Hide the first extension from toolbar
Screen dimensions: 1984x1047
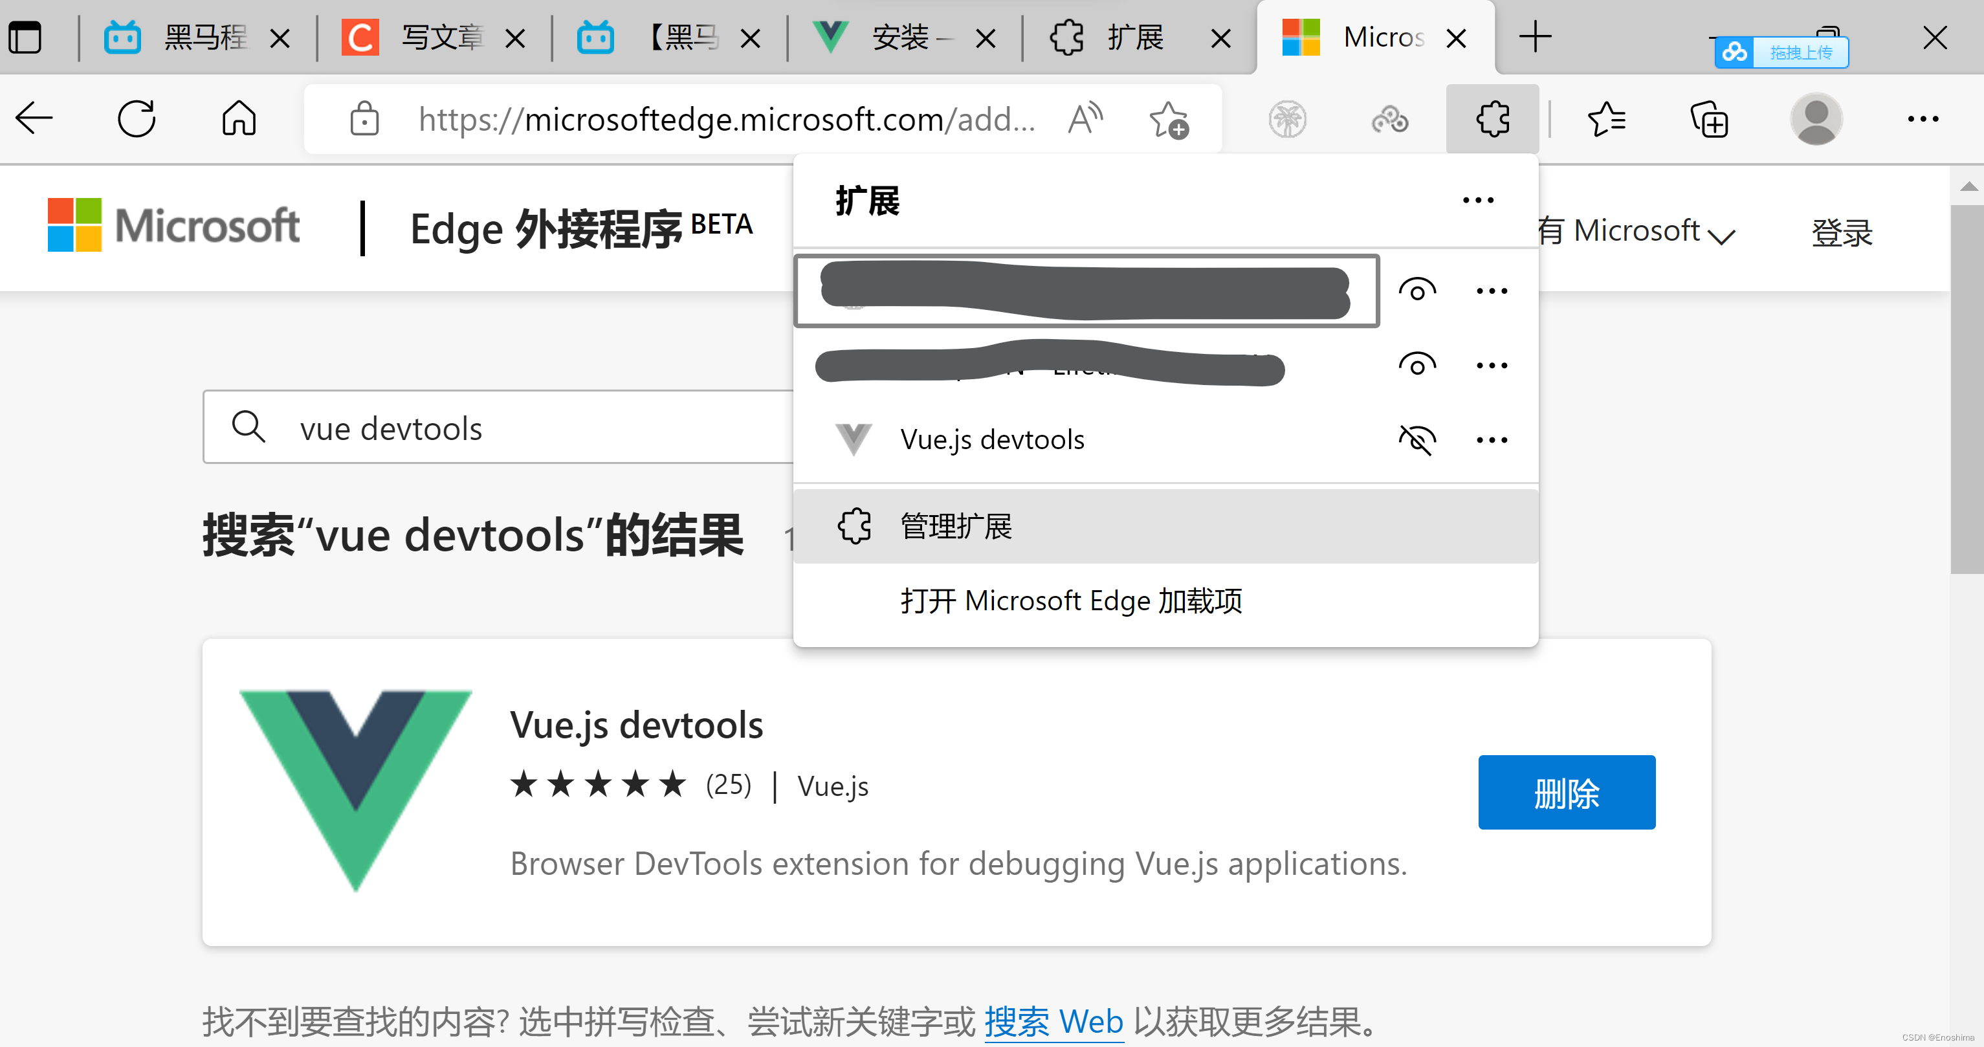tap(1416, 291)
